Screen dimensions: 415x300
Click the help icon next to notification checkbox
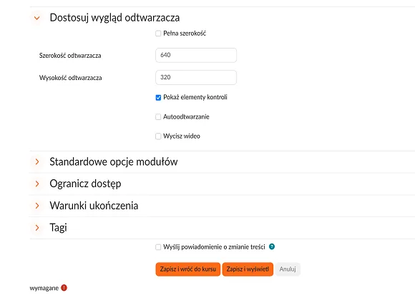272,246
